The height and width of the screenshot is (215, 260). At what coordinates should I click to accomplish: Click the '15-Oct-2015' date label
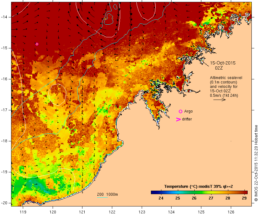click(x=223, y=63)
